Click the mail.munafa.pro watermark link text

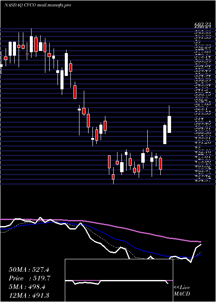[x=54, y=5]
